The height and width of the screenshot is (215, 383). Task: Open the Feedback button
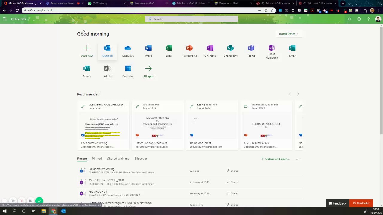(x=337, y=203)
